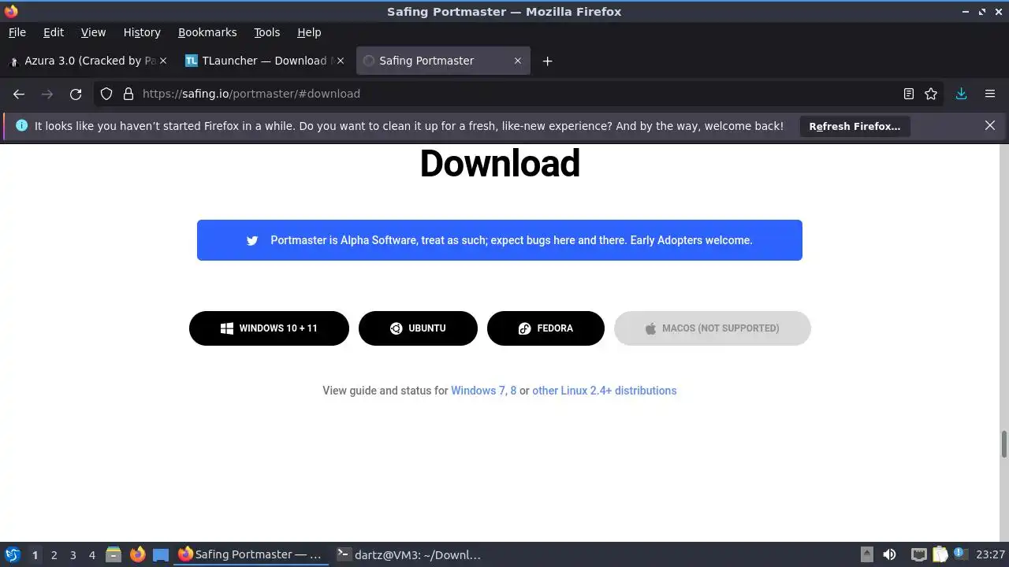The image size is (1009, 567).
Task: Click the Ubuntu download button
Action: pyautogui.click(x=418, y=328)
